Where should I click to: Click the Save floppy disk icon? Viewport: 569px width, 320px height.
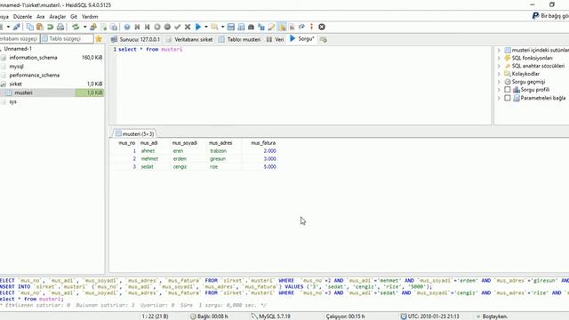click(x=231, y=27)
